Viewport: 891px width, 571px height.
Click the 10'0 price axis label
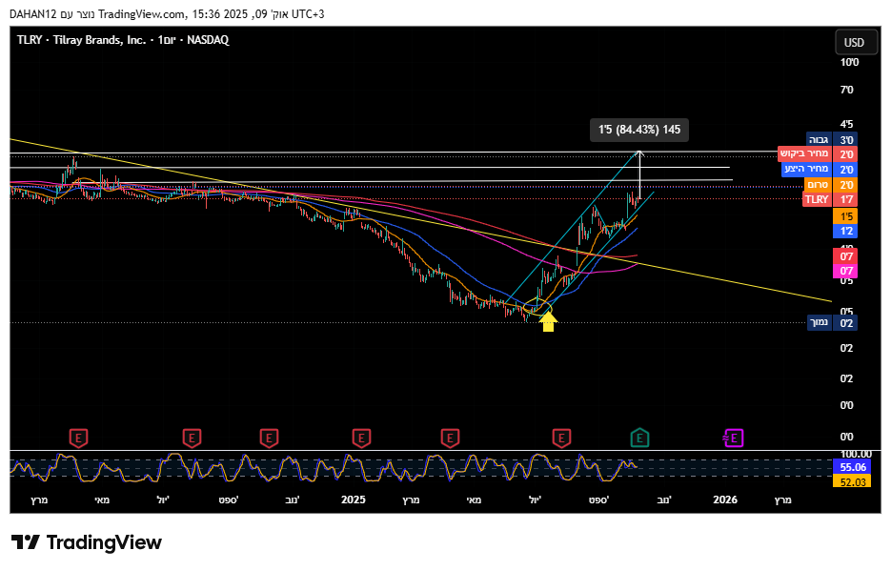click(849, 63)
